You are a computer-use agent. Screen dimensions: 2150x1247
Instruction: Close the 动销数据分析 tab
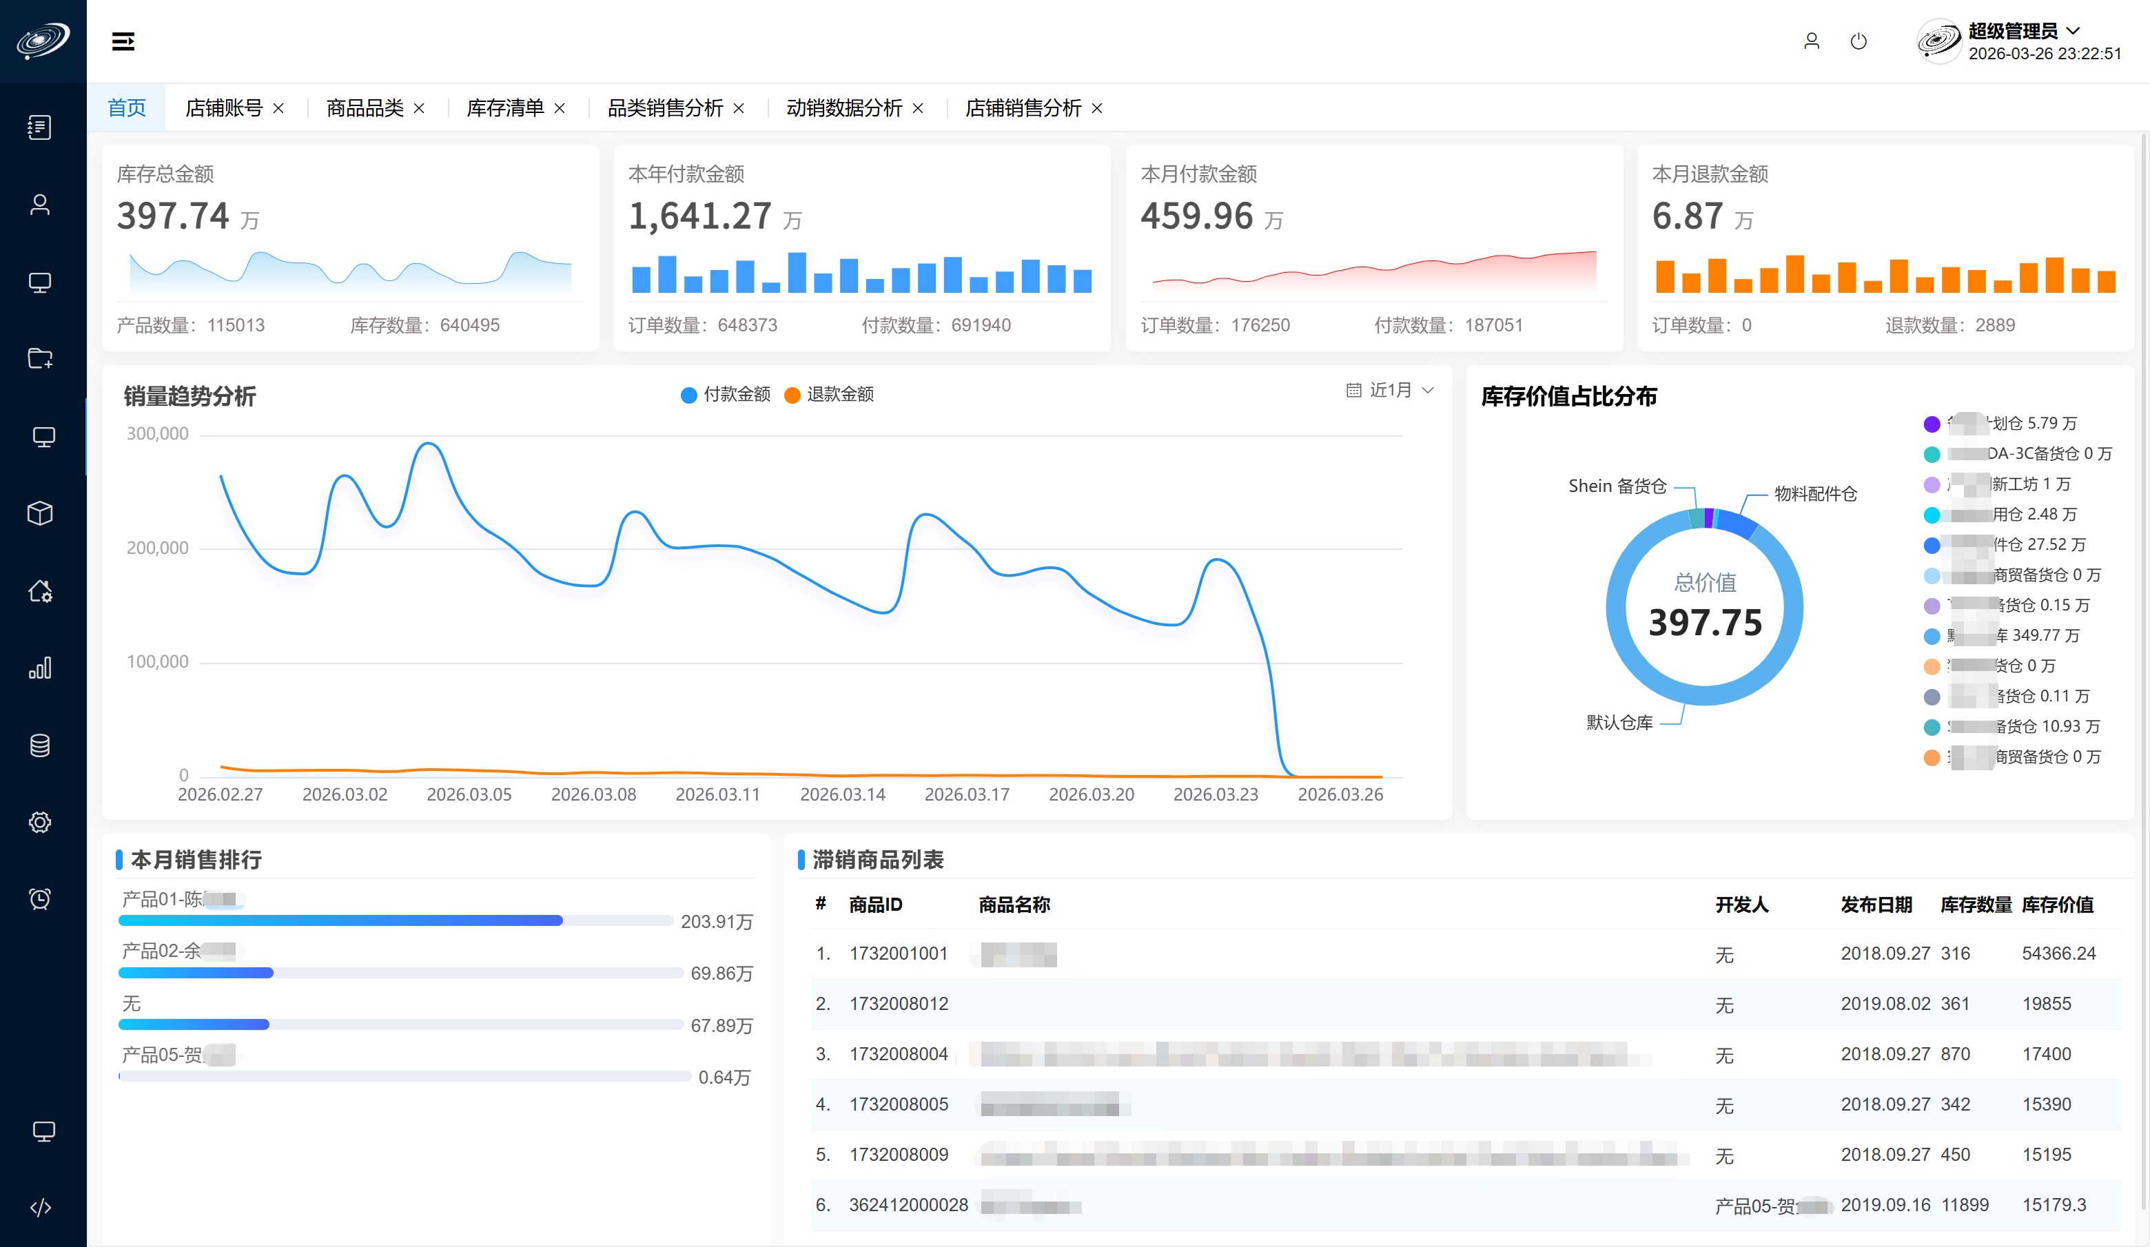pyautogui.click(x=918, y=108)
